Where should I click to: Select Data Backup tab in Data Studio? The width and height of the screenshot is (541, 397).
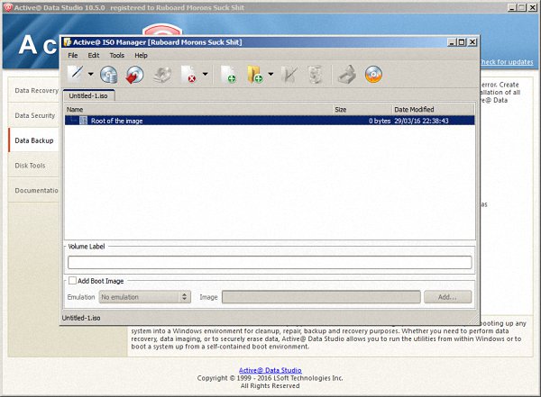34,140
